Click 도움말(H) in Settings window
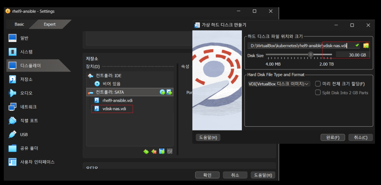 click(x=263, y=175)
